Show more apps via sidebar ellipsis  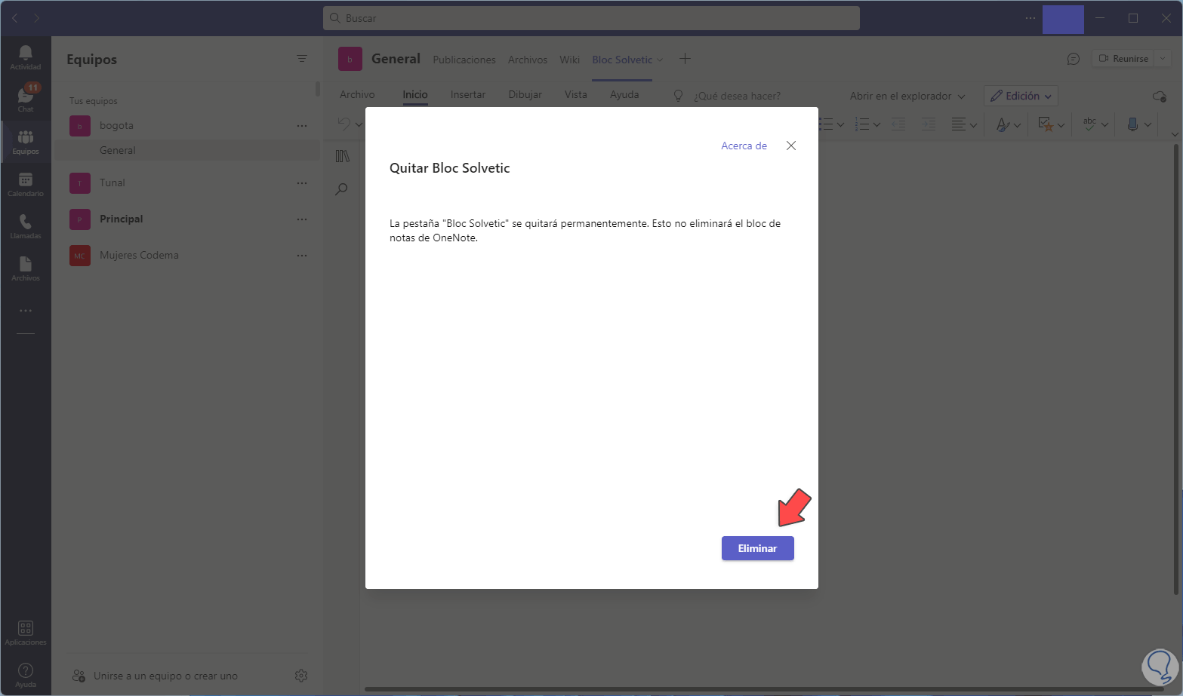(x=26, y=311)
